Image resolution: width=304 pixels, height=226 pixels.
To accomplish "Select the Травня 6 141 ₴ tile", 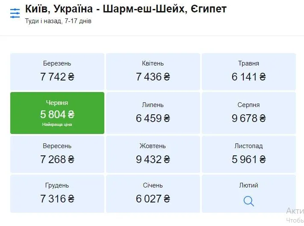I will click(248, 71).
